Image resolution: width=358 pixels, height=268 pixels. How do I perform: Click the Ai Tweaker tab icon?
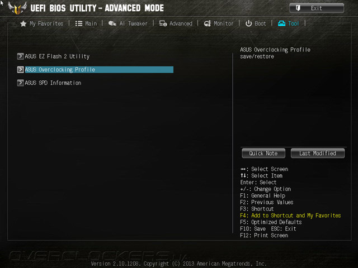pyautogui.click(x=112, y=23)
